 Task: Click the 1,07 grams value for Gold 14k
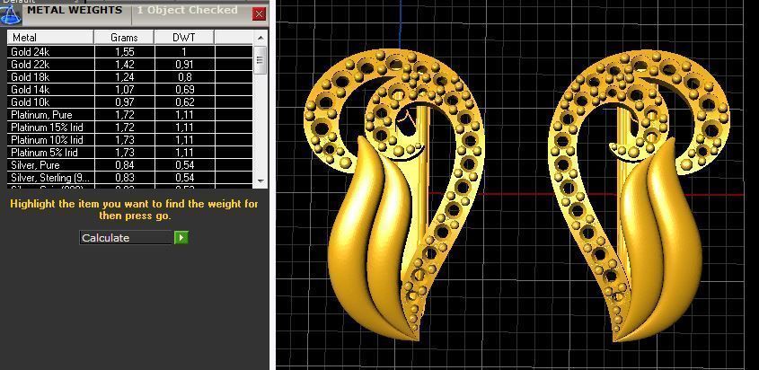click(125, 90)
